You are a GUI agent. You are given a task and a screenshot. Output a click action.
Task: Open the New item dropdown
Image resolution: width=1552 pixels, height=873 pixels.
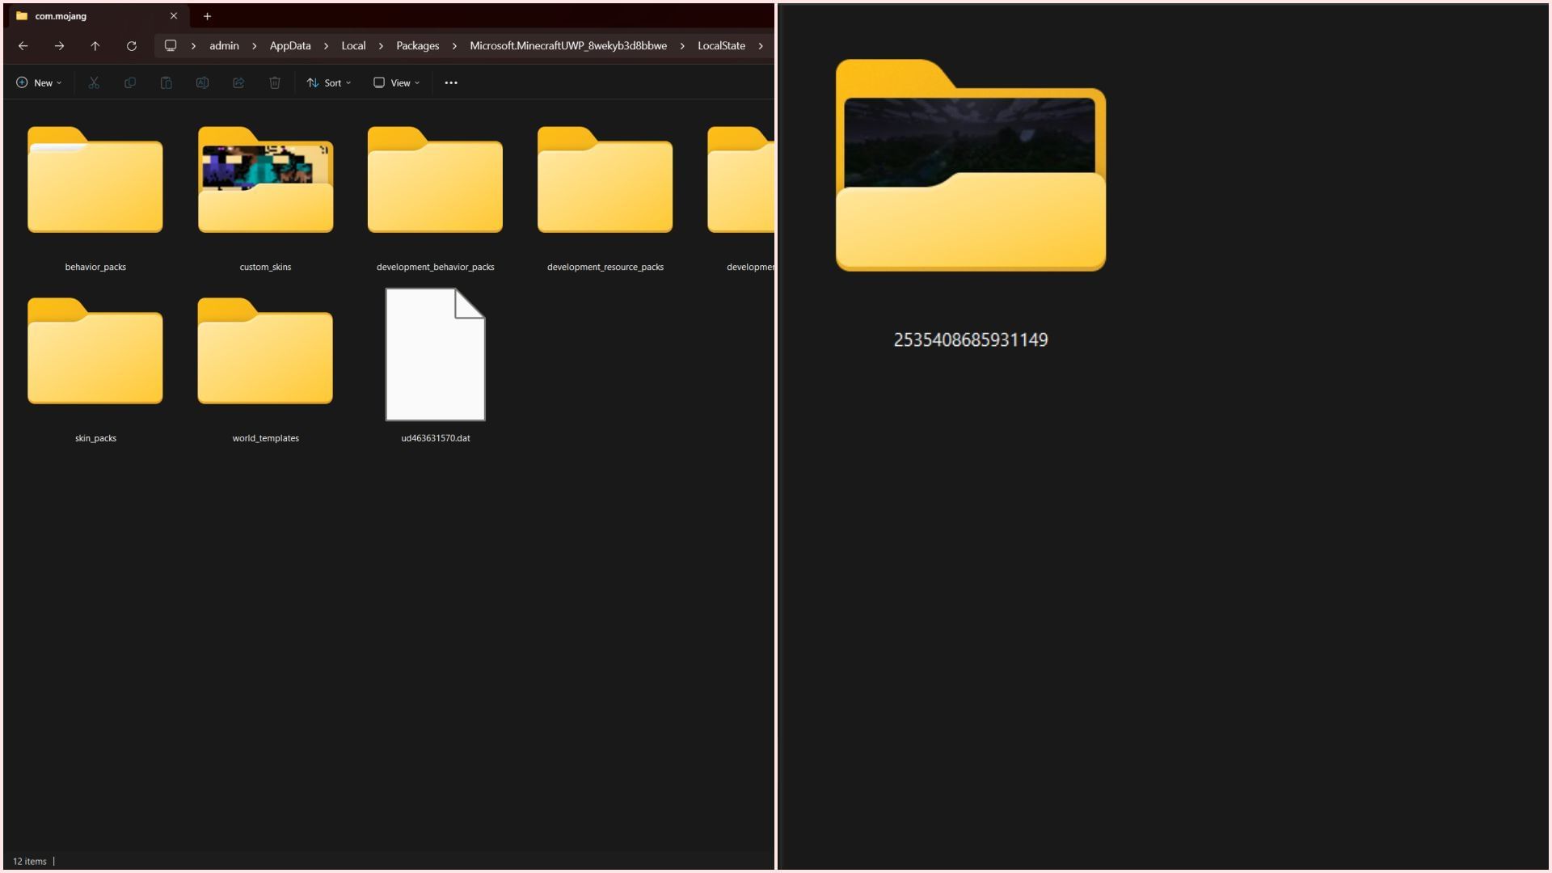[39, 82]
